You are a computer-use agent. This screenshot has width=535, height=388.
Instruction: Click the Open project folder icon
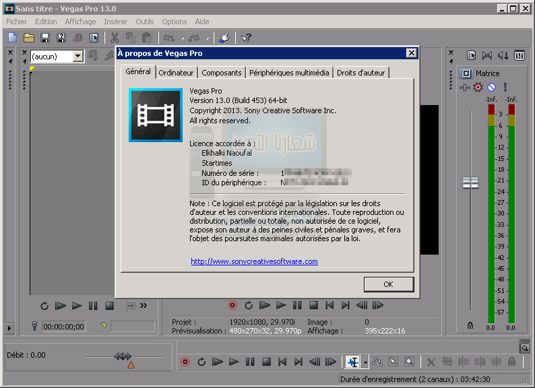(x=29, y=38)
